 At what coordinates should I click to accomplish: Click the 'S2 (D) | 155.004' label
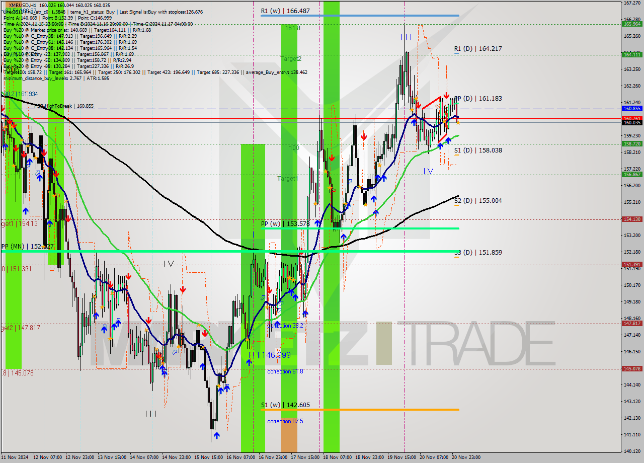pyautogui.click(x=478, y=201)
